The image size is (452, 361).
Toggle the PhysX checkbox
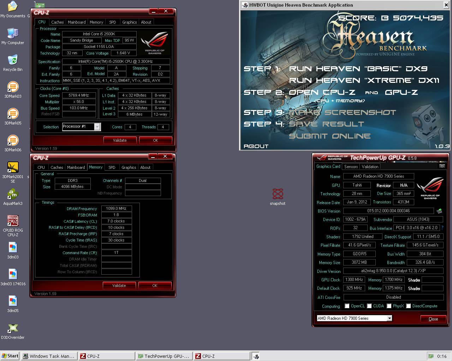click(x=389, y=306)
